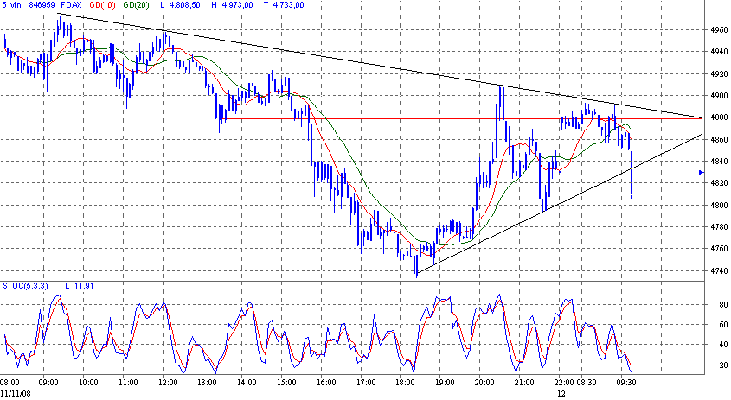Click the 10:00 time axis label
This screenshot has width=731, height=400.
click(x=88, y=383)
